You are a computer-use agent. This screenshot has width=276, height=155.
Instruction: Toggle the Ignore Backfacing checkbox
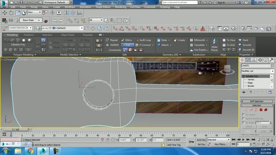point(243,118)
